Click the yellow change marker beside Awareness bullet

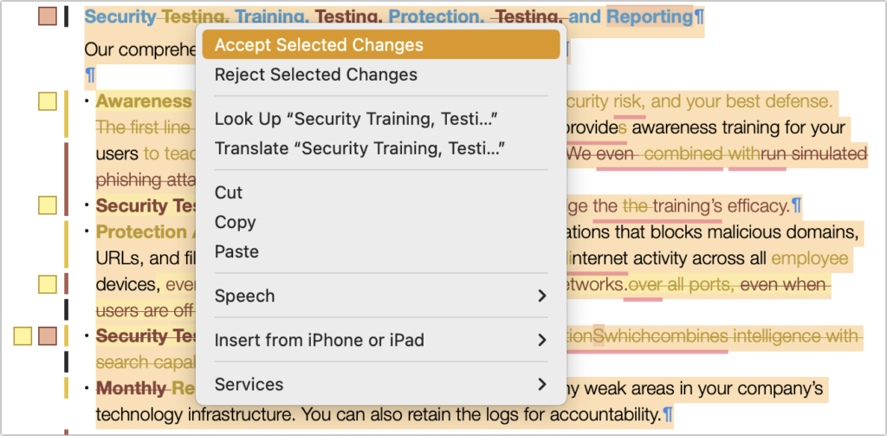click(48, 102)
